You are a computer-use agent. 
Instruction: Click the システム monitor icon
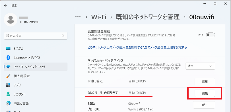pyautogui.click(x=9, y=49)
